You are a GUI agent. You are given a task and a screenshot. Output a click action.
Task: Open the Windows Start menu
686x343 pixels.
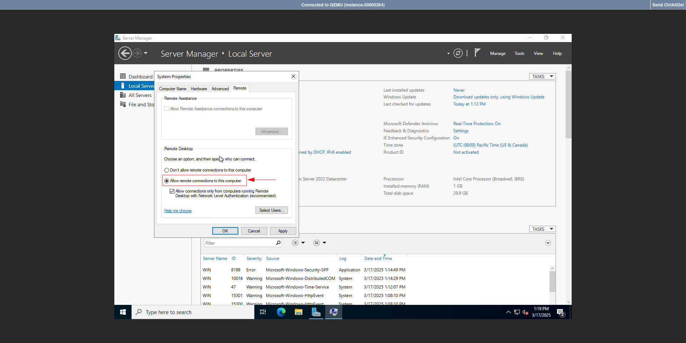coord(123,312)
